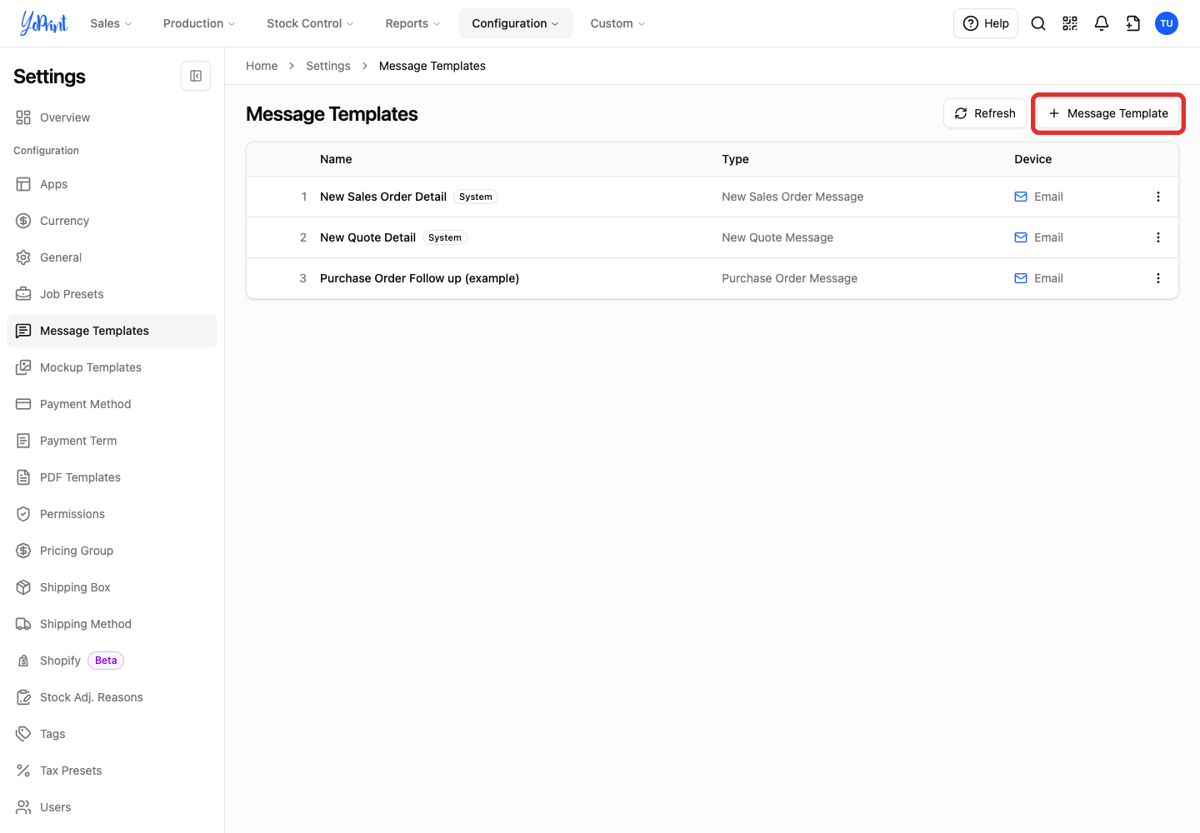
Task: Open the search magnifier icon
Action: point(1038,23)
